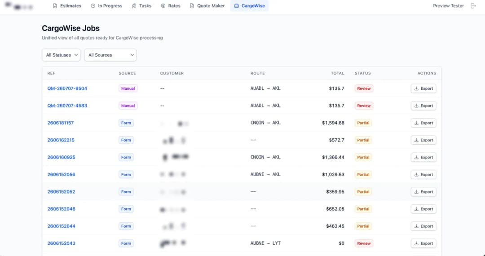This screenshot has width=485, height=256.
Task: Click the Preview Tester user name
Action: tap(448, 5)
